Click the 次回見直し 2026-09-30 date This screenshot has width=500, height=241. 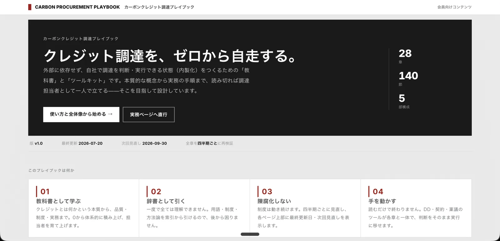144,143
